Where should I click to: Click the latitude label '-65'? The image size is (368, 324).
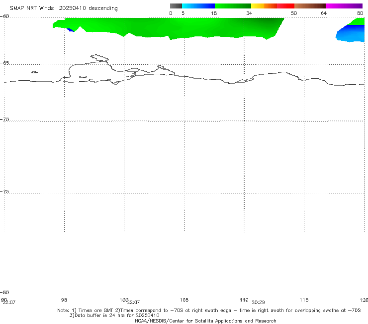(4, 63)
